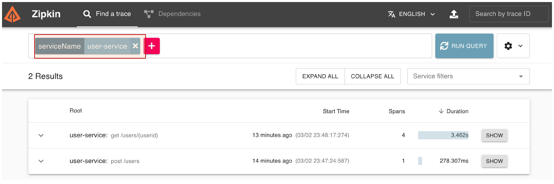This screenshot has height=184, width=554.
Task: Sort by Duration arrow
Action: click(x=441, y=111)
